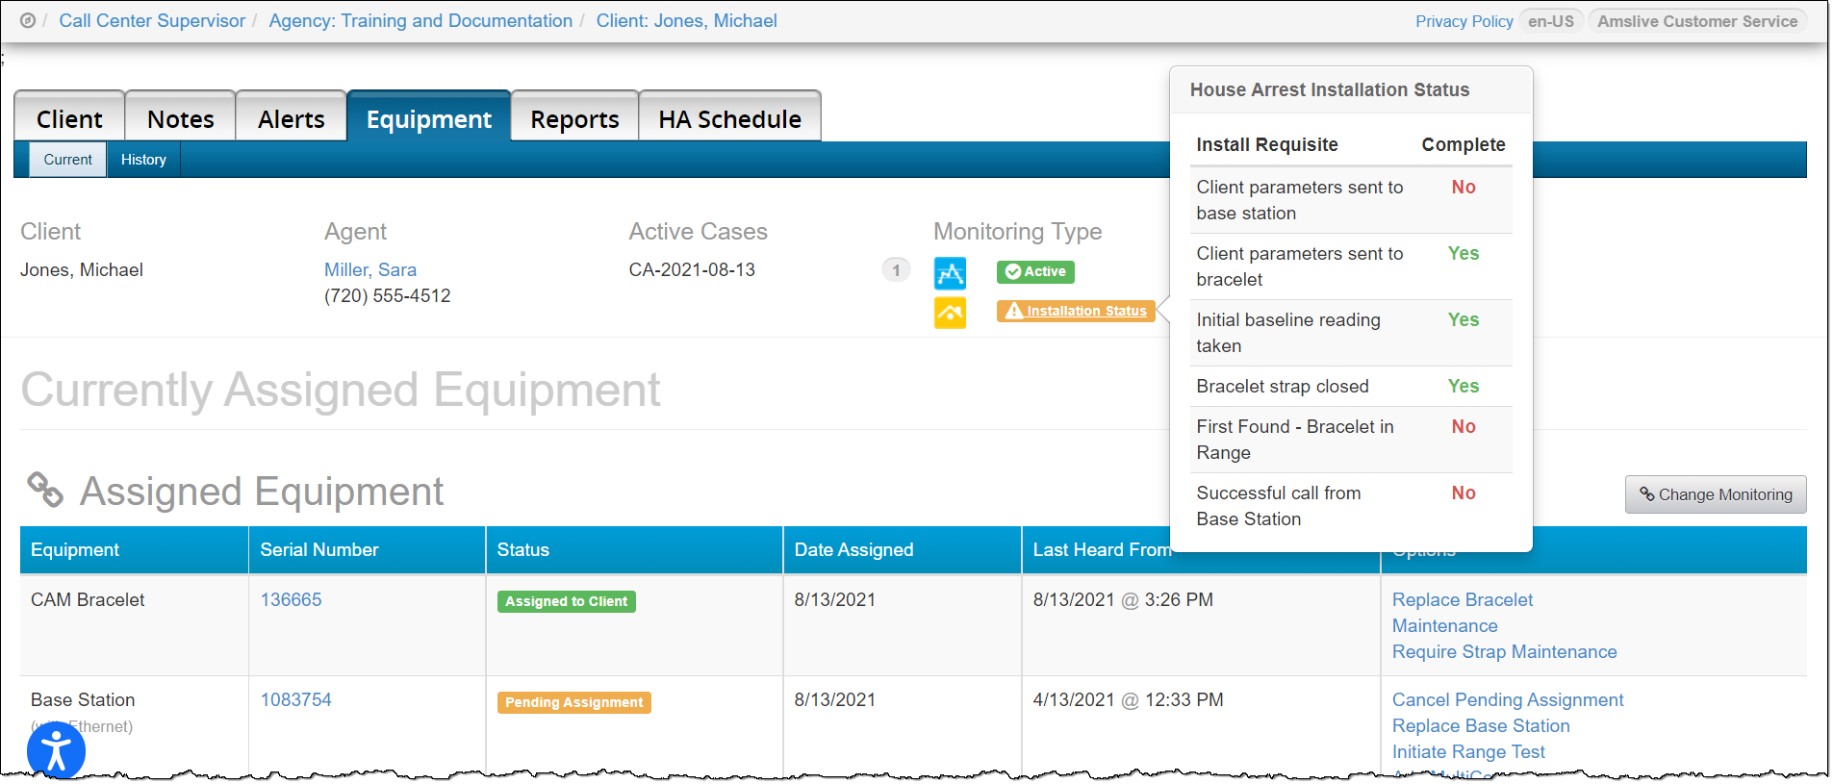Open agent Miller, Sara link

[x=370, y=270]
